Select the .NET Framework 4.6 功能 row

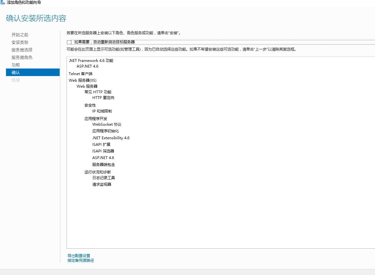click(91, 61)
